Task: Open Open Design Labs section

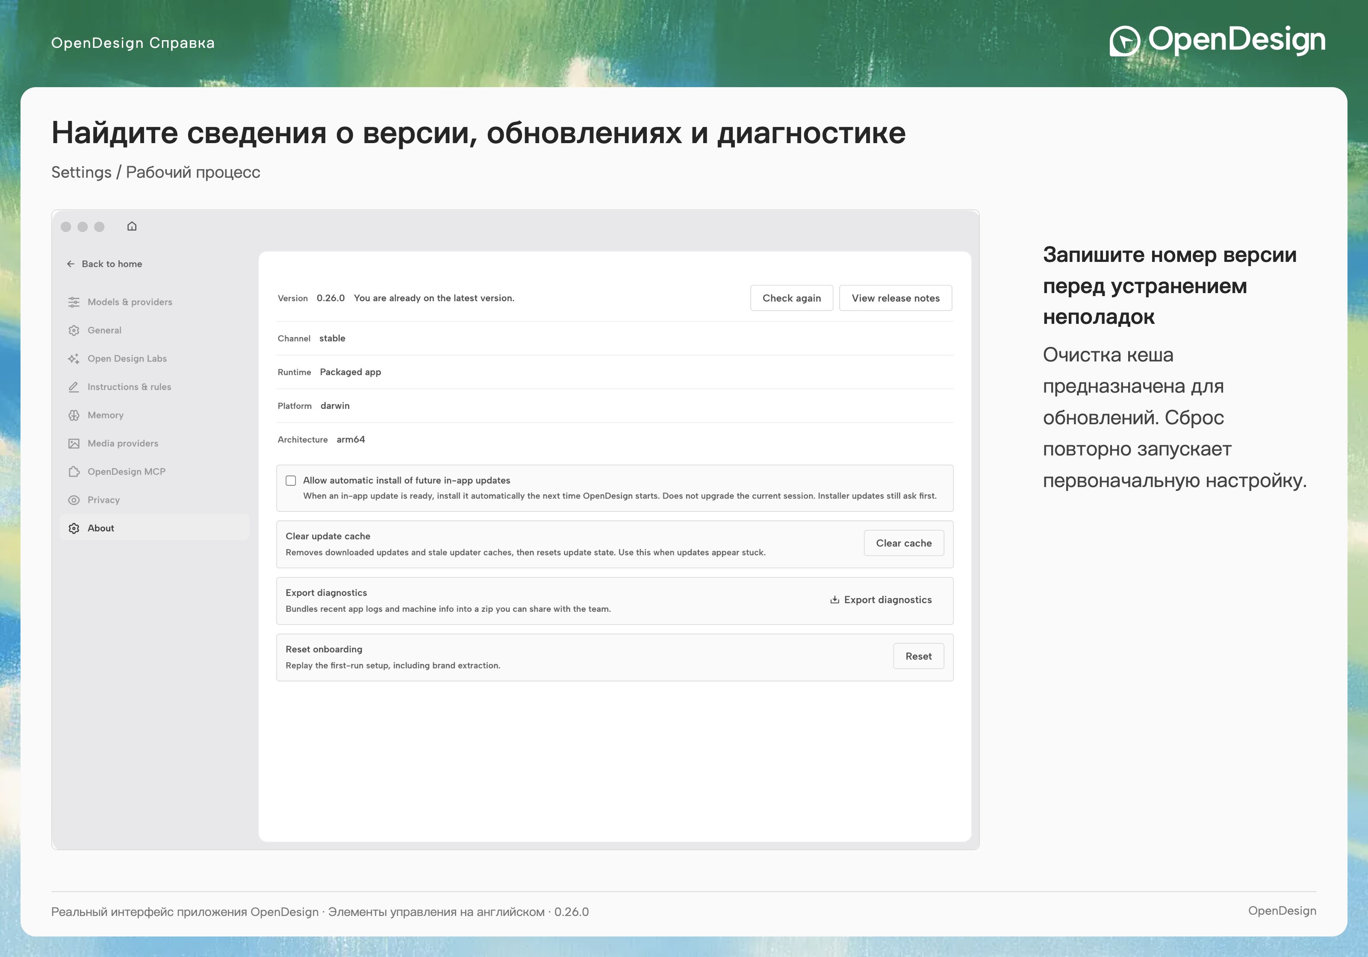Action: pyautogui.click(x=154, y=358)
